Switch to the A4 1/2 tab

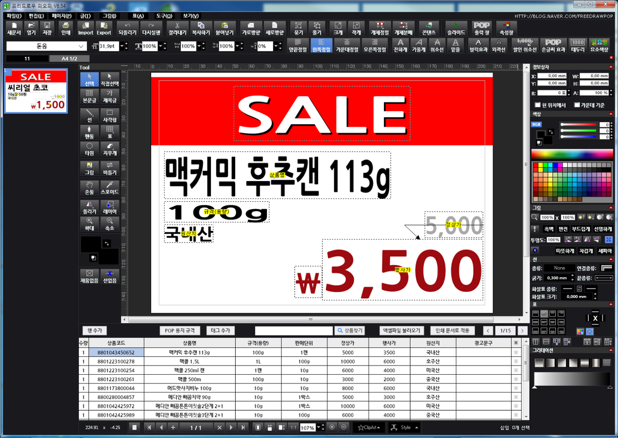[69, 58]
